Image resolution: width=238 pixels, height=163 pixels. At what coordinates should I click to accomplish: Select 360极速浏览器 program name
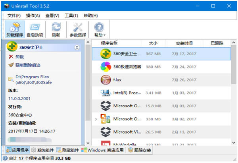coord(127,67)
